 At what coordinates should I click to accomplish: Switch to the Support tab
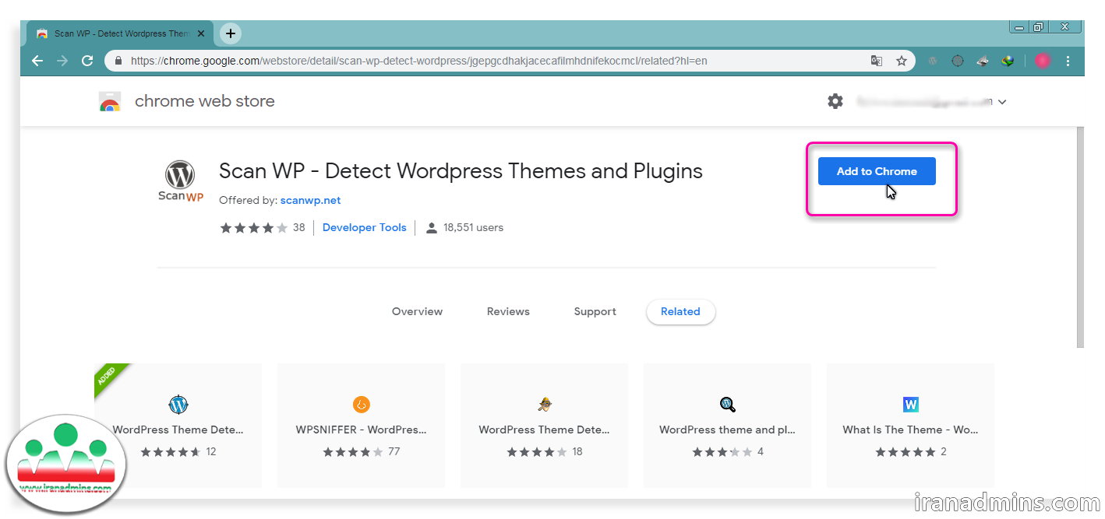click(x=595, y=311)
